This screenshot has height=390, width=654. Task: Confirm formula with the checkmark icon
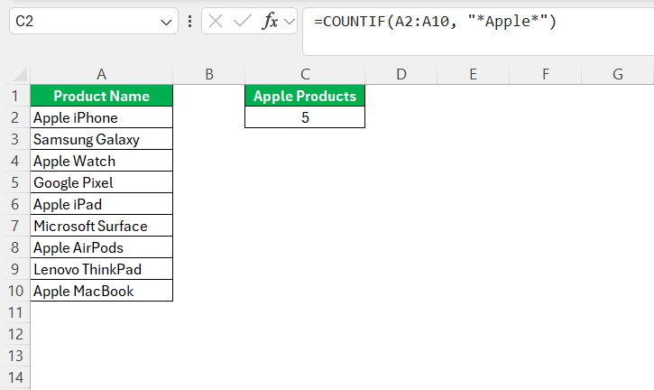(x=243, y=21)
